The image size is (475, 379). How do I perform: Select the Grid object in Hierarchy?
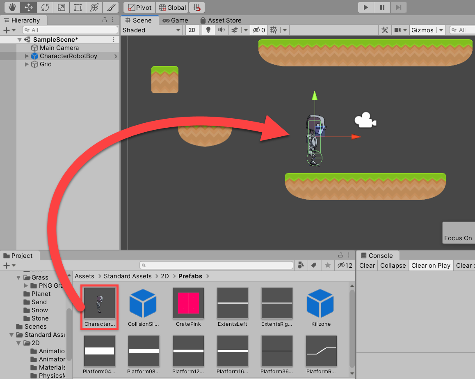pyautogui.click(x=46, y=64)
